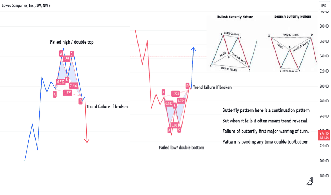Click the Bearish Butterfly Pattern diagram
Viewport: 331px width, 195px height.
[x=293, y=43]
